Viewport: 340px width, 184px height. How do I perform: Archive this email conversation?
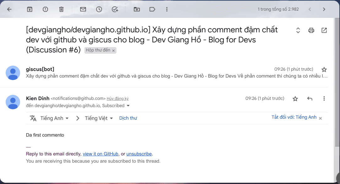click(x=30, y=9)
